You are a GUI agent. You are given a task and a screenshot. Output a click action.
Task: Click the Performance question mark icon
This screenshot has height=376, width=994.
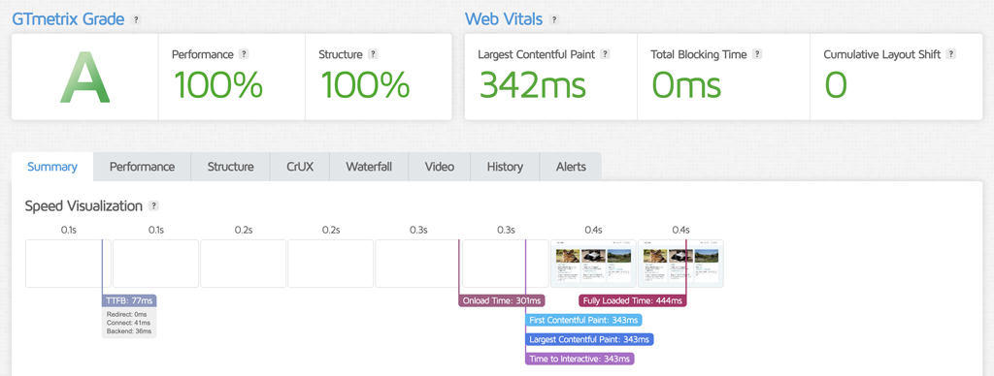click(x=244, y=54)
